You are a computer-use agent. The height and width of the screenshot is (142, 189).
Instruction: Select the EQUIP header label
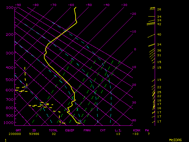click(x=70, y=130)
